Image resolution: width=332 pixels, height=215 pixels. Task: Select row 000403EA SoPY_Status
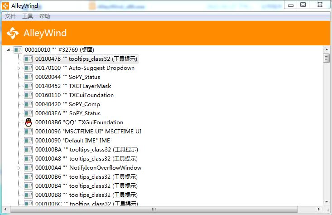[68, 113]
